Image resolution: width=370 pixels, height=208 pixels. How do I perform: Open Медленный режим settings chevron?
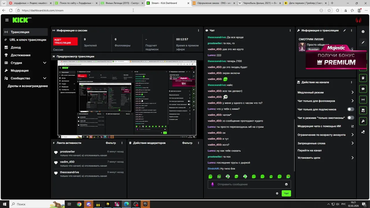(352, 92)
